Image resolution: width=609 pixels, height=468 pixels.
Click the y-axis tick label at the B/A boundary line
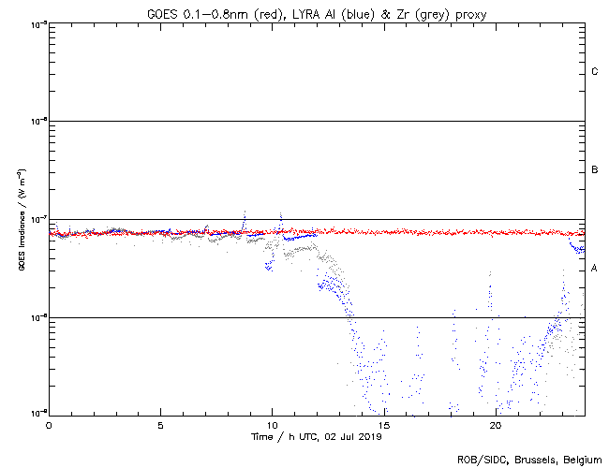pos(37,219)
